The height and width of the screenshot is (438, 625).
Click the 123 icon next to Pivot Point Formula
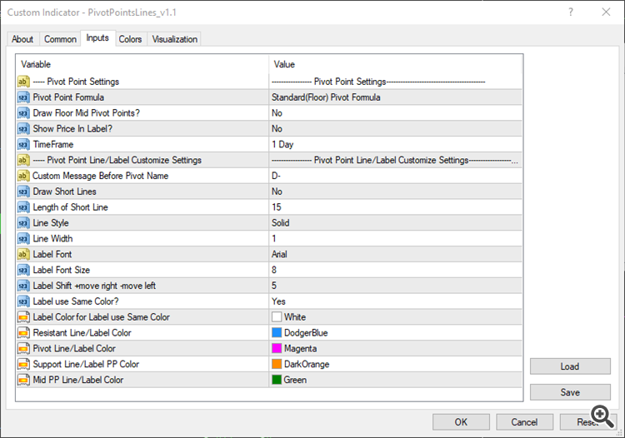[23, 97]
